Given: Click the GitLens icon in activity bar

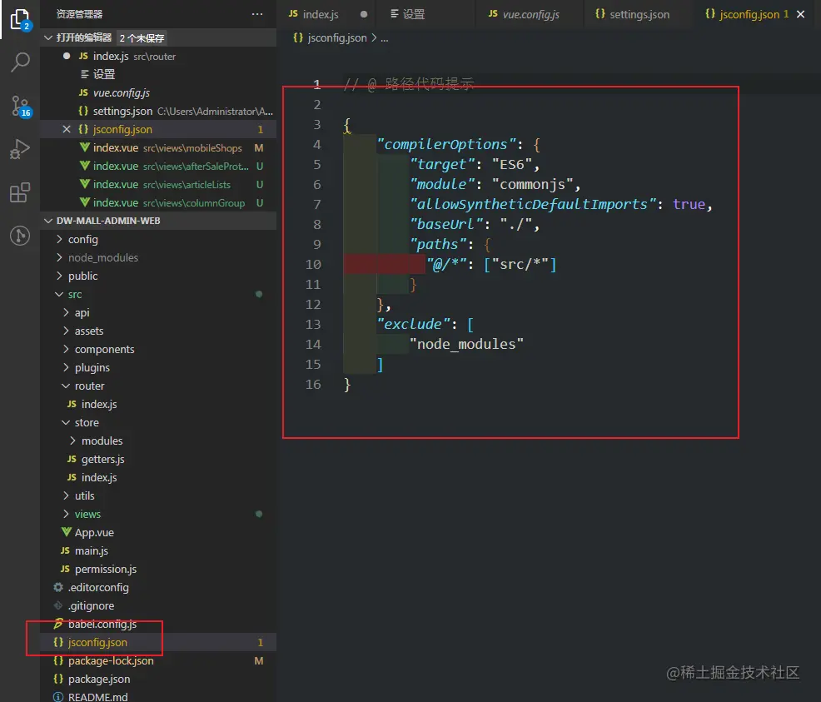Looking at the screenshot, I should pyautogui.click(x=20, y=236).
